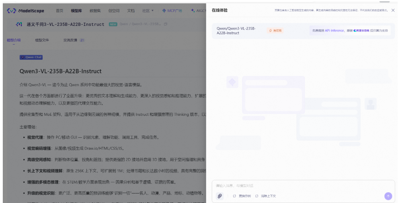Click the purple send arrow button

[388, 196]
